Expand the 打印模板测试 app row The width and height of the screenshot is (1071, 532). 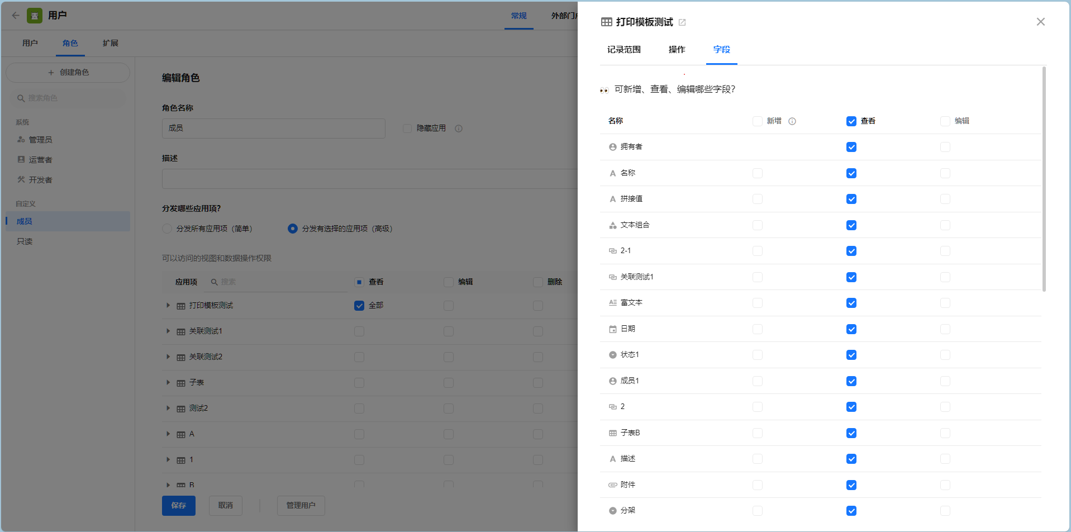point(168,305)
